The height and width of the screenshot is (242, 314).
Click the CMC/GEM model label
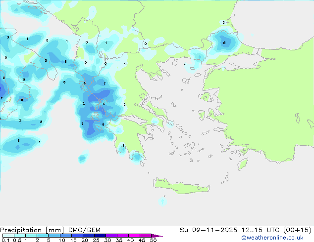pyautogui.click(x=84, y=230)
